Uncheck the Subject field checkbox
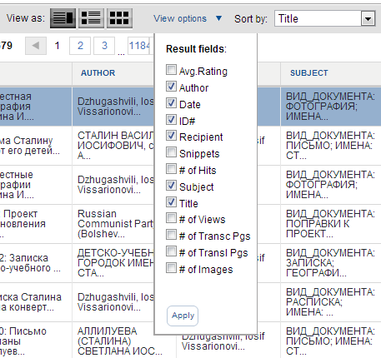Image resolution: width=381 pixels, height=358 pixels. 171,185
